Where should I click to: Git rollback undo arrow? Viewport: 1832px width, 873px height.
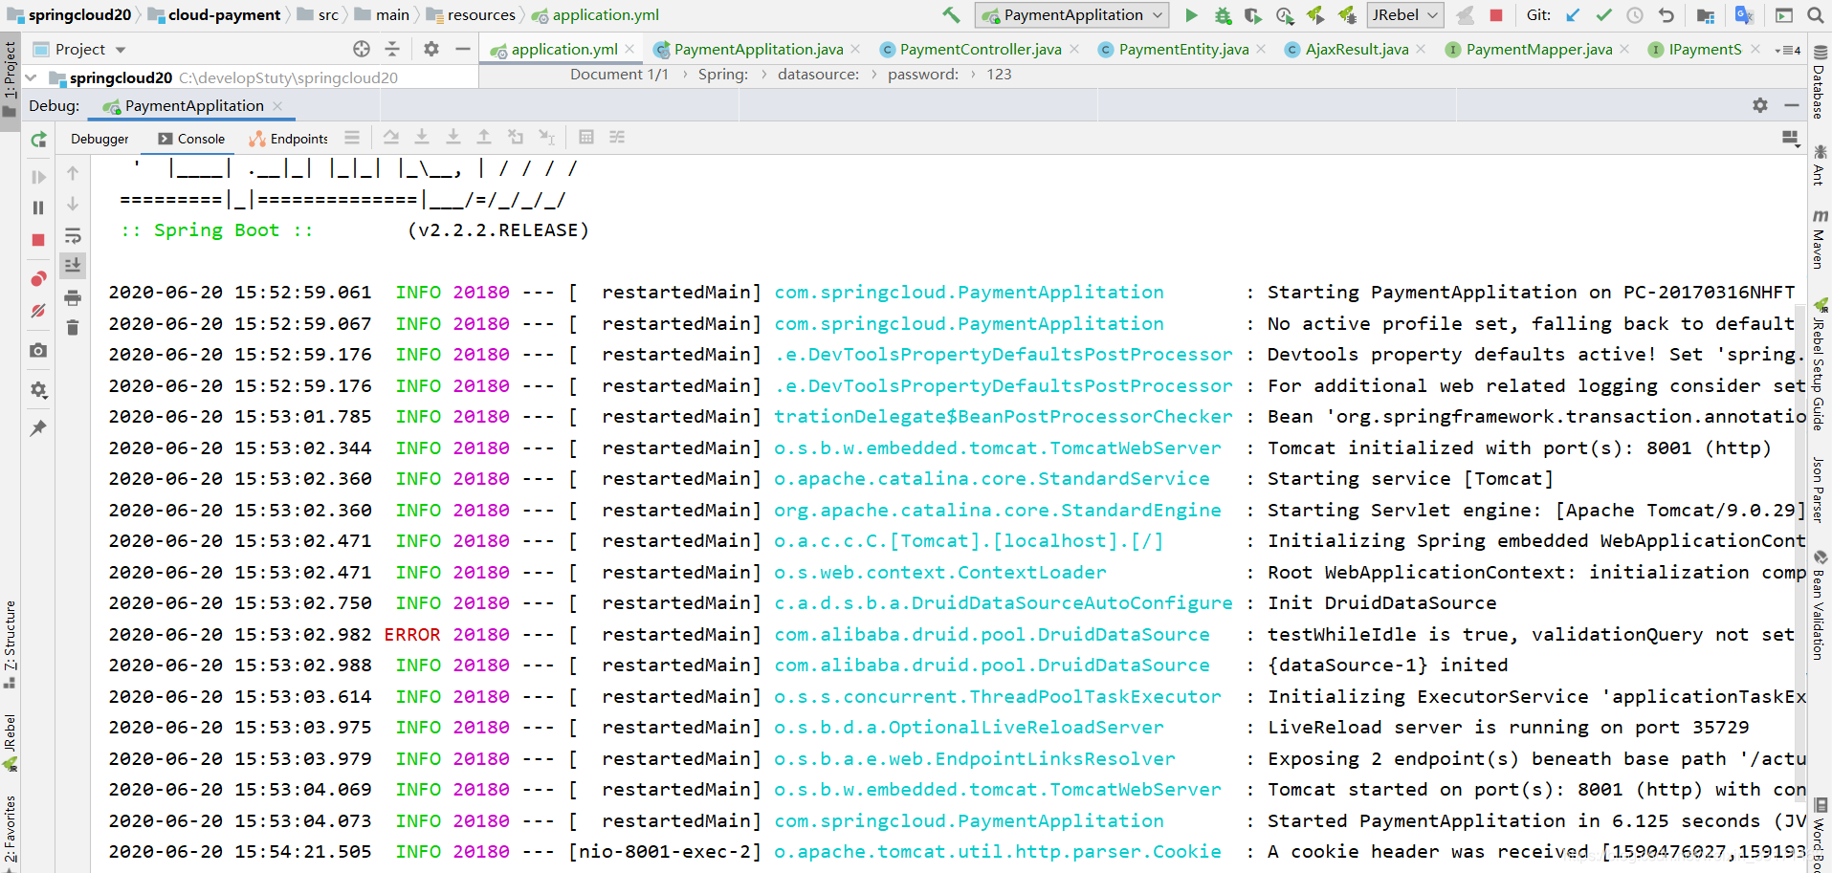pyautogui.click(x=1666, y=15)
